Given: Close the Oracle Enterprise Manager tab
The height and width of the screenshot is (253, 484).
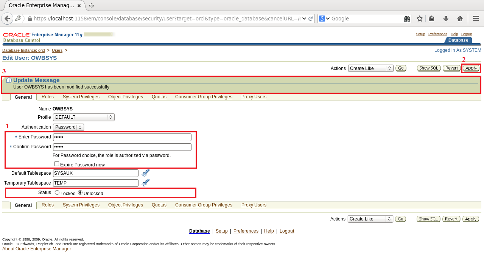Looking at the screenshot, I should point(79,6).
